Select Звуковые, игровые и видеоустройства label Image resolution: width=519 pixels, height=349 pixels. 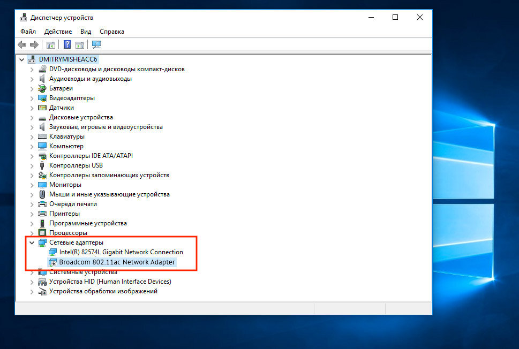[106, 127]
